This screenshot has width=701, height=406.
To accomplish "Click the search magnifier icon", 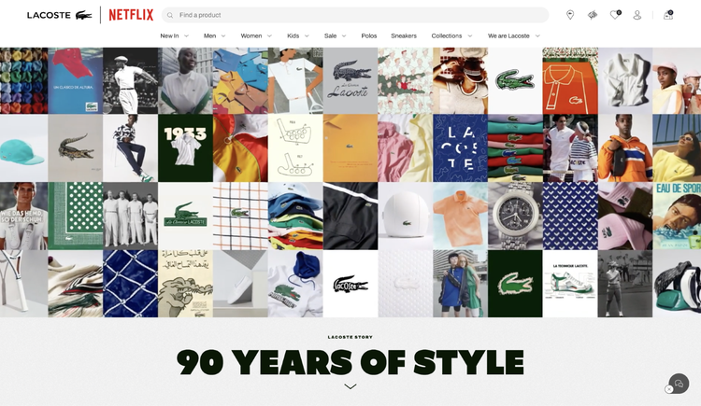I will pyautogui.click(x=170, y=15).
